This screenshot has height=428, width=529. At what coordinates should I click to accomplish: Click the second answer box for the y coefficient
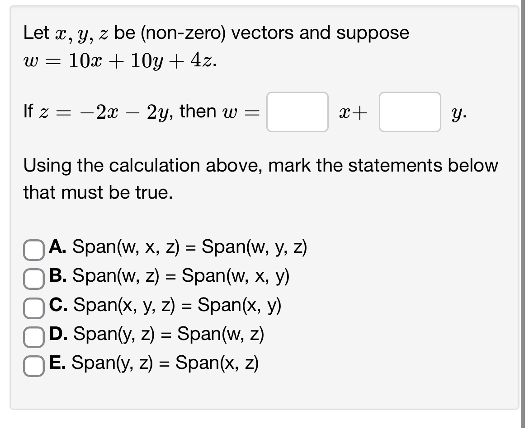point(410,112)
